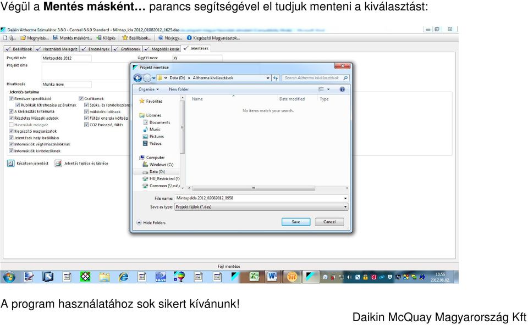Click the Kilépés exit icon
This screenshot has height=325, width=528.
(99, 38)
